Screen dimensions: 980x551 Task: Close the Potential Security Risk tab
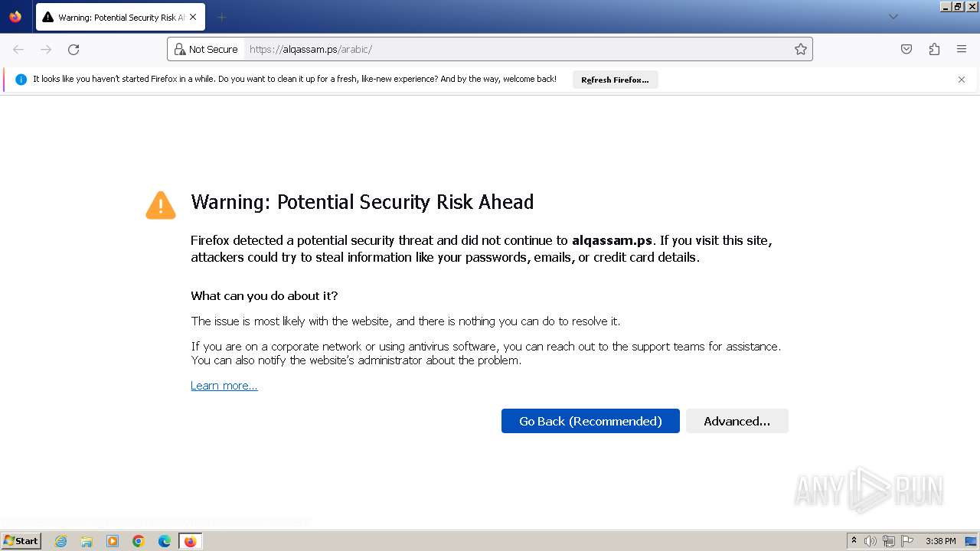tap(193, 17)
